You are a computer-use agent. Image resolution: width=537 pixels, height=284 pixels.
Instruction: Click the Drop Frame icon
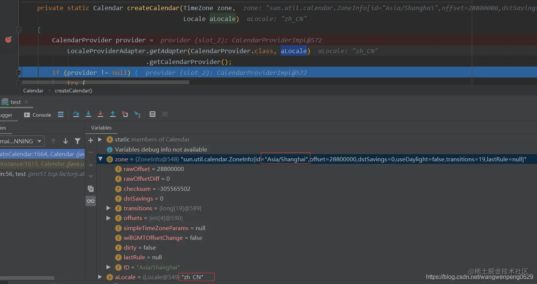125,114
